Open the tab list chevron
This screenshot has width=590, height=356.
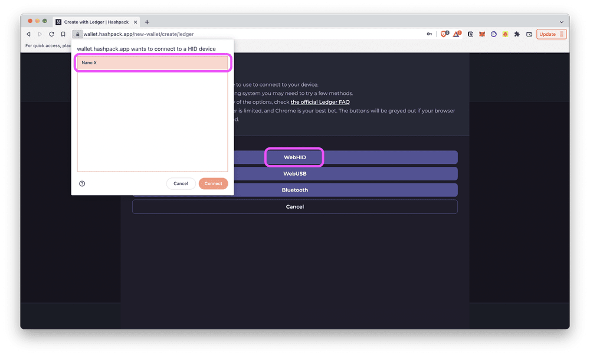coord(562,22)
